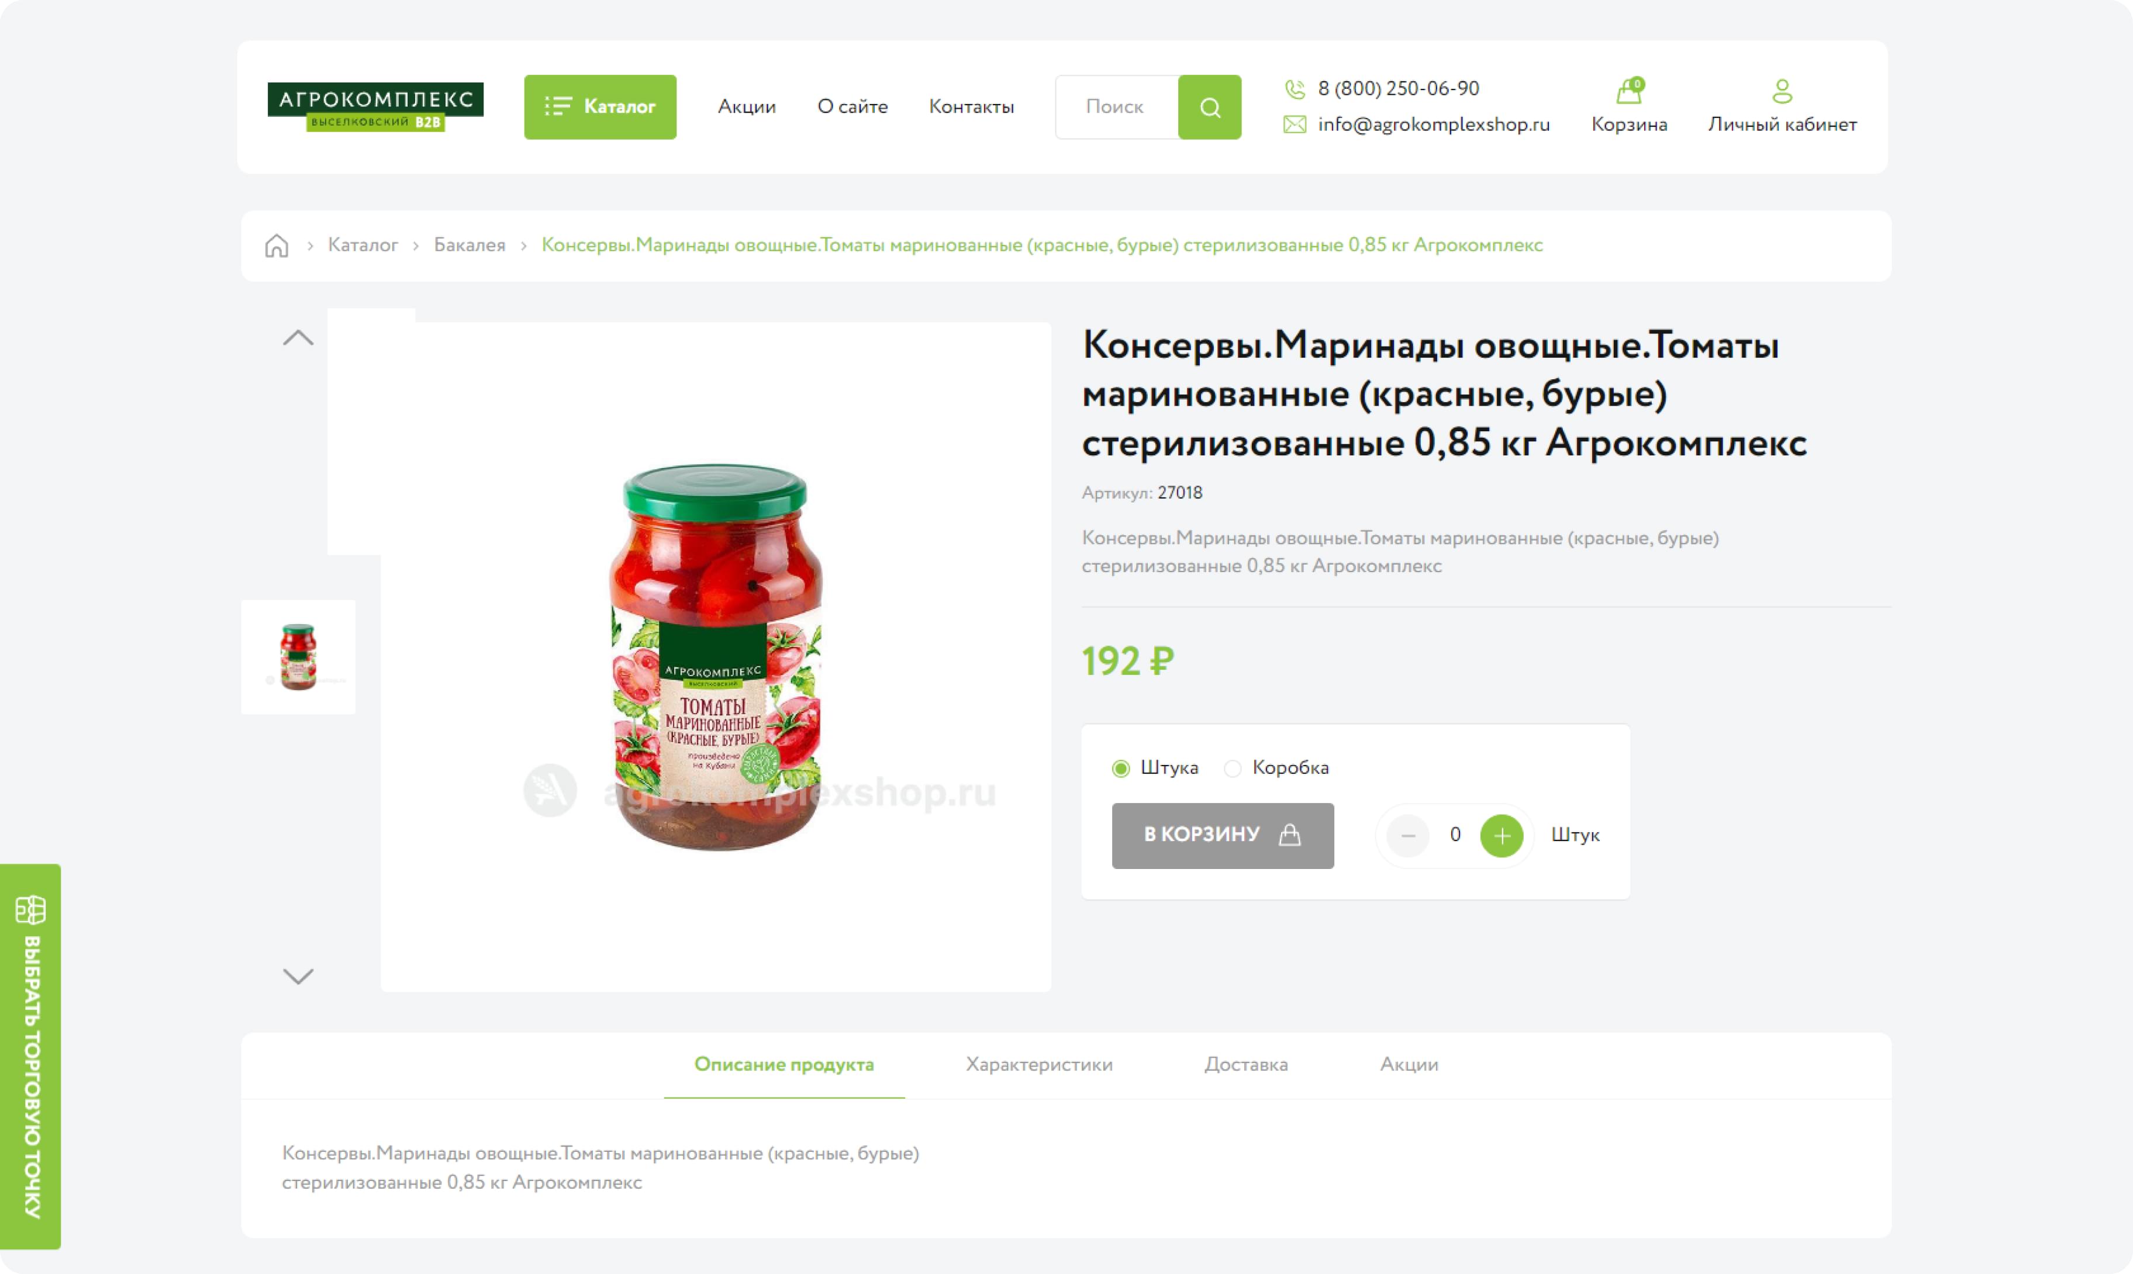
Task: Switch to the Характеристики tab
Action: [1039, 1065]
